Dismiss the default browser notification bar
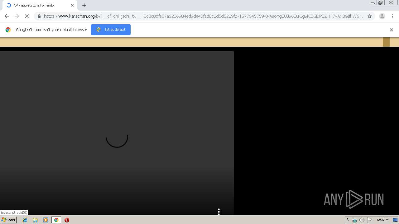The width and height of the screenshot is (399, 224). tap(392, 30)
